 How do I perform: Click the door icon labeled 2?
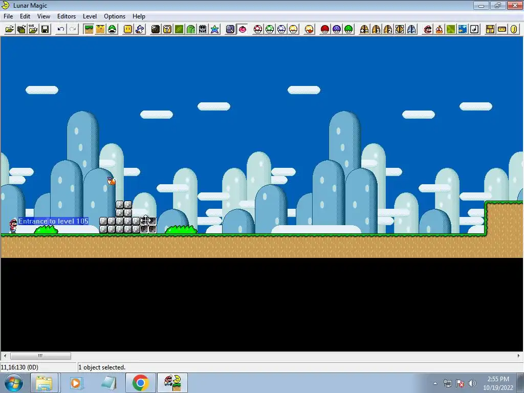tap(388, 29)
